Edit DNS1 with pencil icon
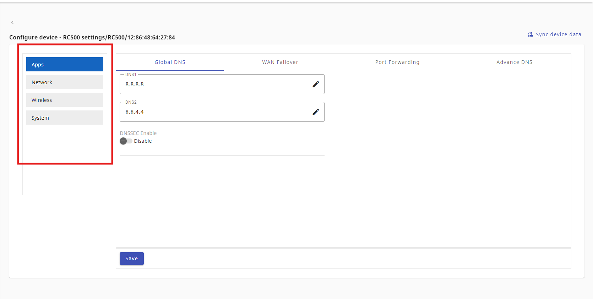 coord(316,84)
